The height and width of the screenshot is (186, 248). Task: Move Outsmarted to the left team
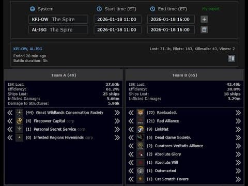131,171
